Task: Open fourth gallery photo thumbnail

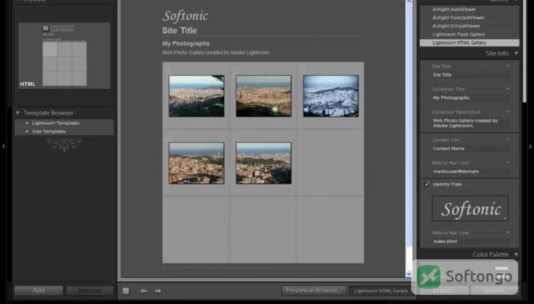Action: [196, 163]
